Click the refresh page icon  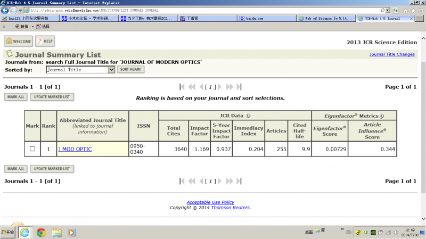(395, 10)
